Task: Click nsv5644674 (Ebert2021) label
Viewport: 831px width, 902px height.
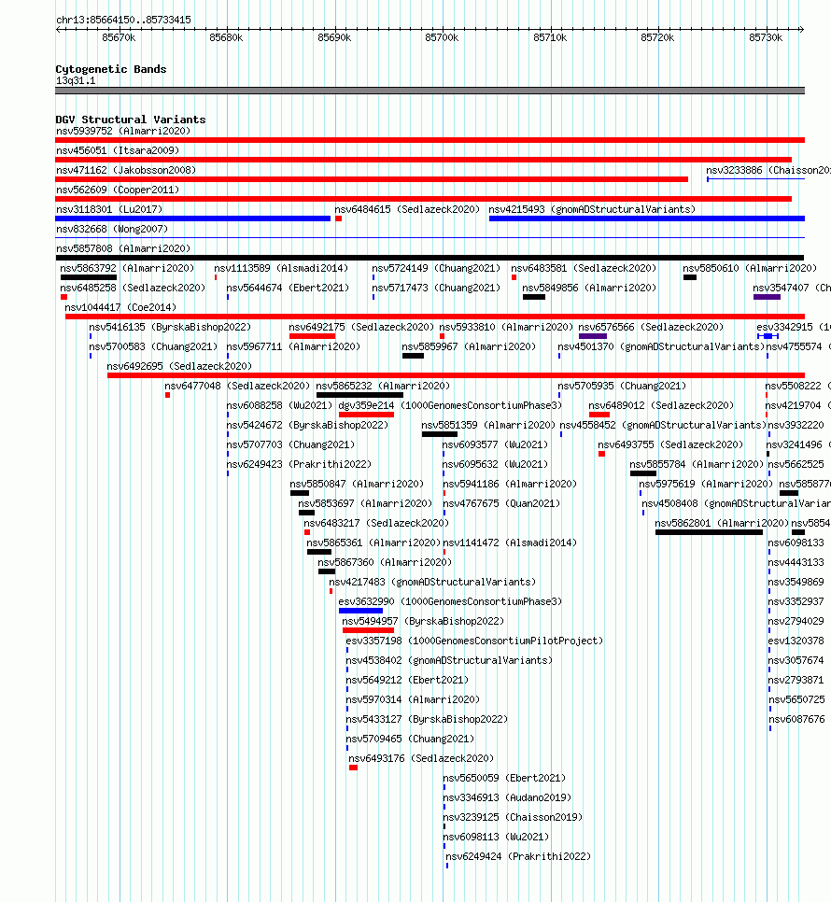Action: [288, 288]
